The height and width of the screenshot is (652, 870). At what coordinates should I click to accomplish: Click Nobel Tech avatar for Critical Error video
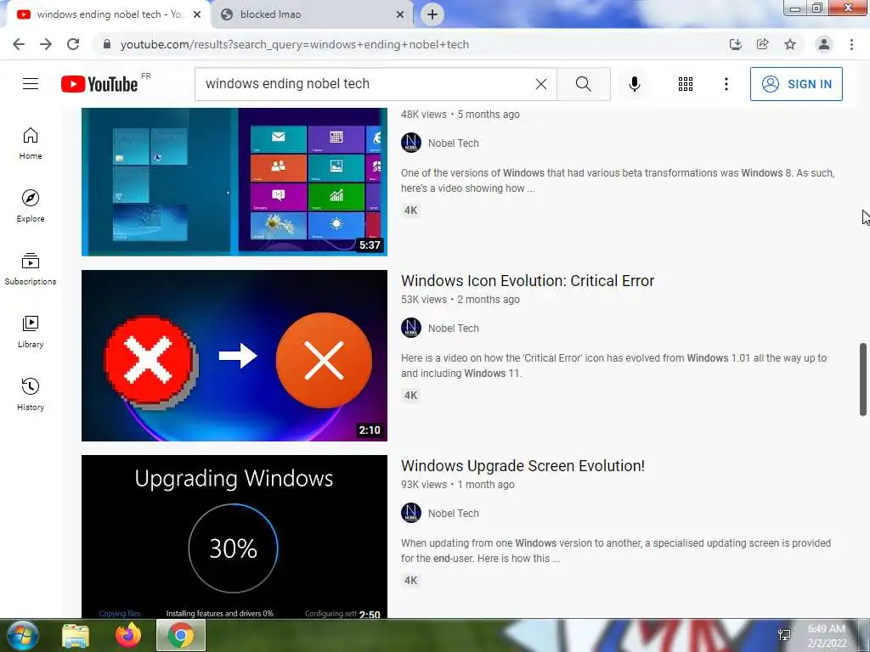411,328
